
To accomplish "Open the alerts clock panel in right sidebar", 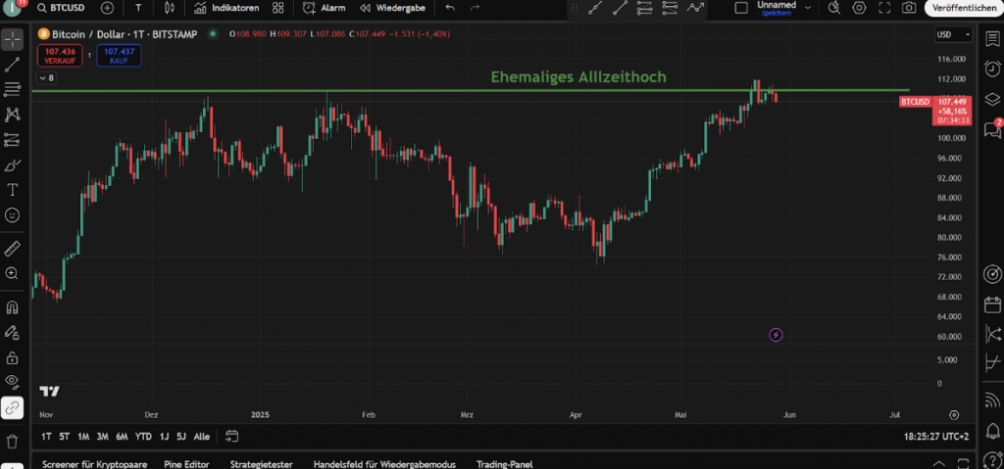I will point(992,69).
